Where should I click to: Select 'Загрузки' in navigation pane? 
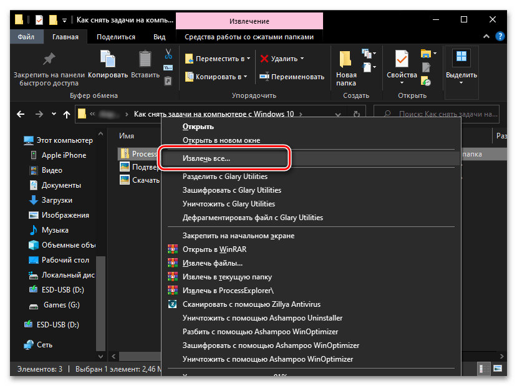[x=57, y=200]
